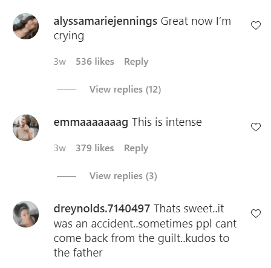Viewport: 271px width, 268px height.
Task: Open the emmaaaaaaag username link
Action: click(x=91, y=122)
